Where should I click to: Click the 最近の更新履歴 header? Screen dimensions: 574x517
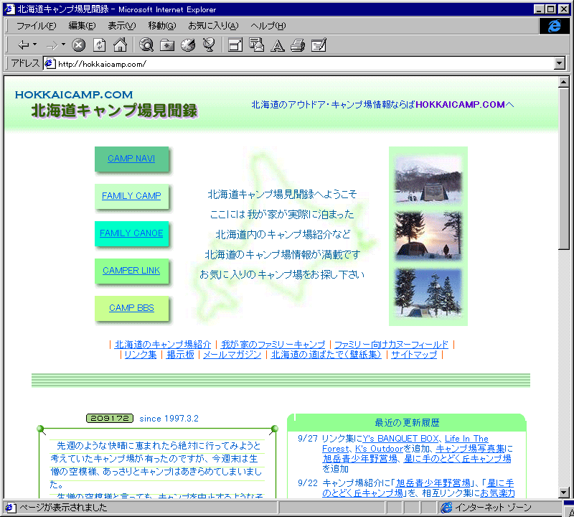pyautogui.click(x=407, y=422)
